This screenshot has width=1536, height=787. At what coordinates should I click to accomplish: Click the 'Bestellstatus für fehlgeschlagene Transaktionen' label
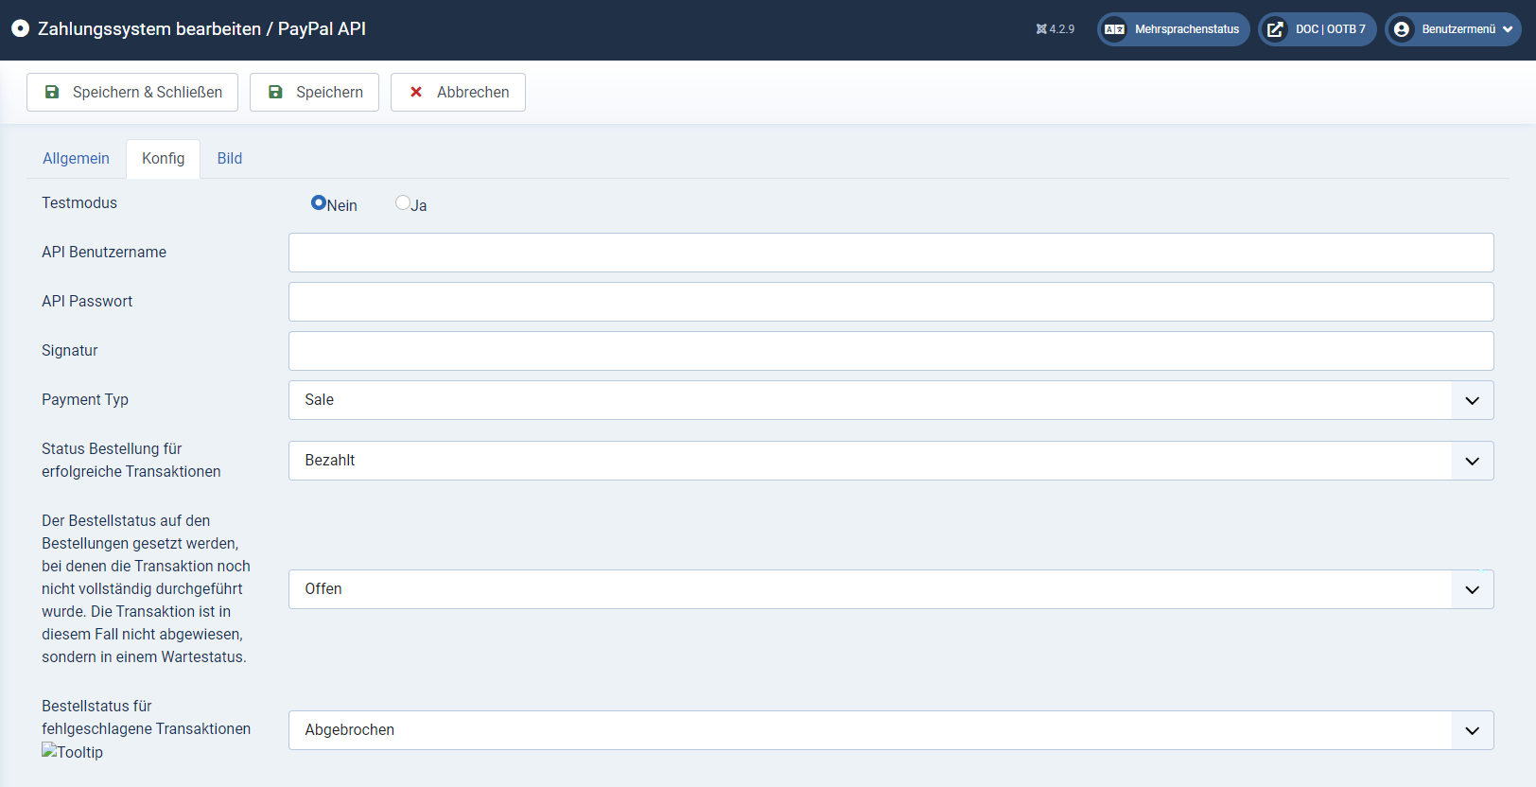point(147,717)
